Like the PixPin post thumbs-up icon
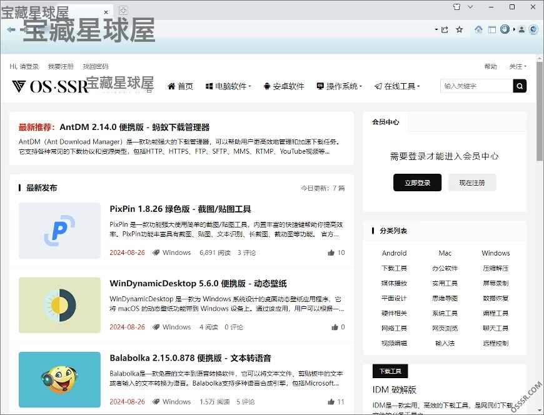The image size is (544, 415). pos(331,252)
